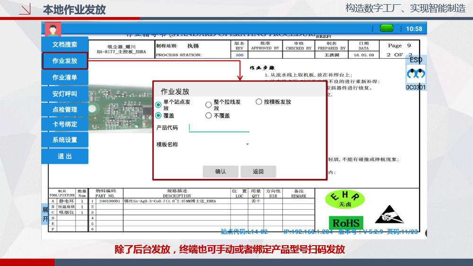The width and height of the screenshot is (473, 266).
Task: Select the 作业发放 menu item
Action: tap(65, 61)
